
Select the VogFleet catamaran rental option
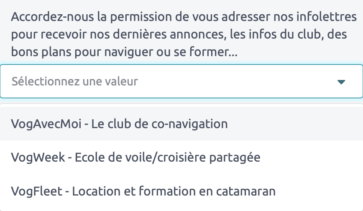(143, 191)
